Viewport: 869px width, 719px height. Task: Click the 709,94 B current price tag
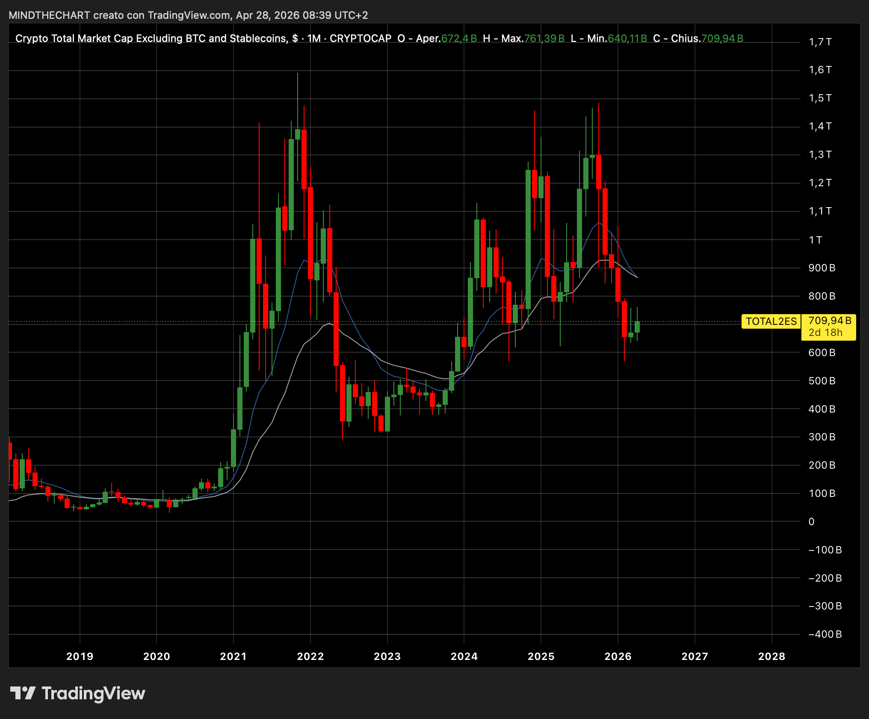[x=829, y=321]
